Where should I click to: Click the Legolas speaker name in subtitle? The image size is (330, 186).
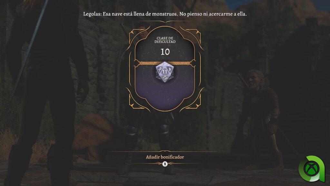[92, 14]
